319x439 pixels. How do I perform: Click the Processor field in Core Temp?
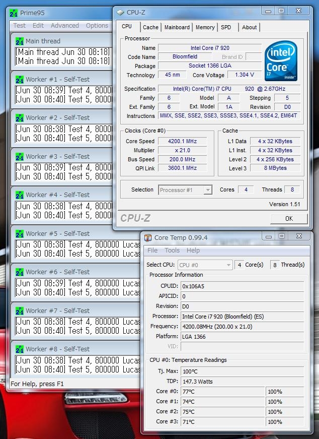(242, 317)
